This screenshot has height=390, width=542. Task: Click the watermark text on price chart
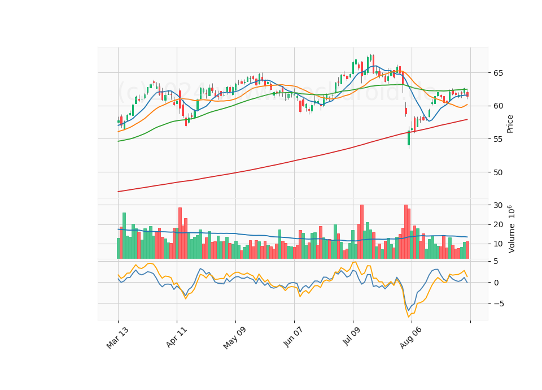click(x=277, y=92)
